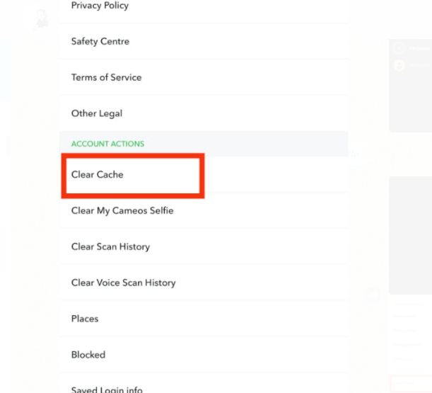Image resolution: width=432 pixels, height=393 pixels.
Task: Click the faded Other Legal in right panel
Action: tap(404, 359)
